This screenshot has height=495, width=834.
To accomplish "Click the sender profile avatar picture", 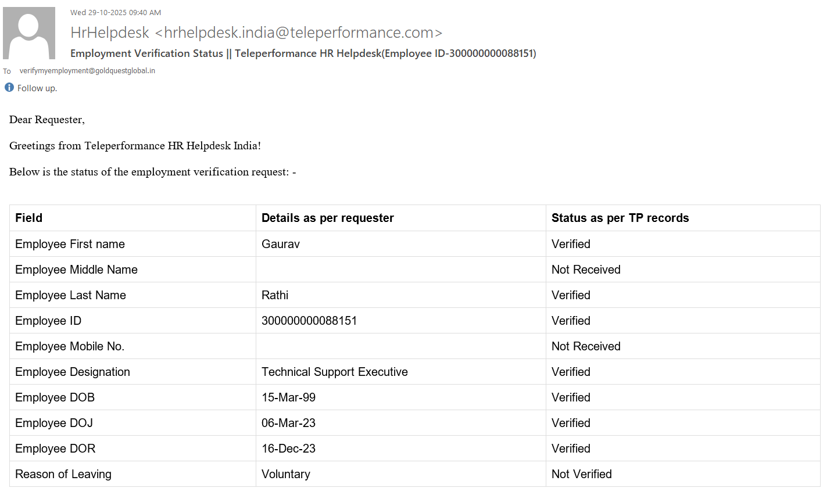I will pyautogui.click(x=29, y=33).
